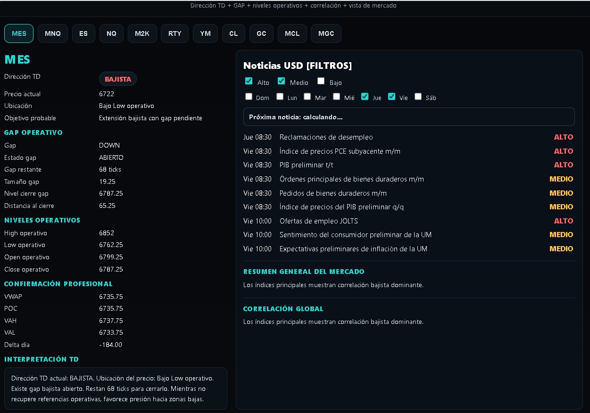Enable the Mié day filter

click(x=336, y=97)
